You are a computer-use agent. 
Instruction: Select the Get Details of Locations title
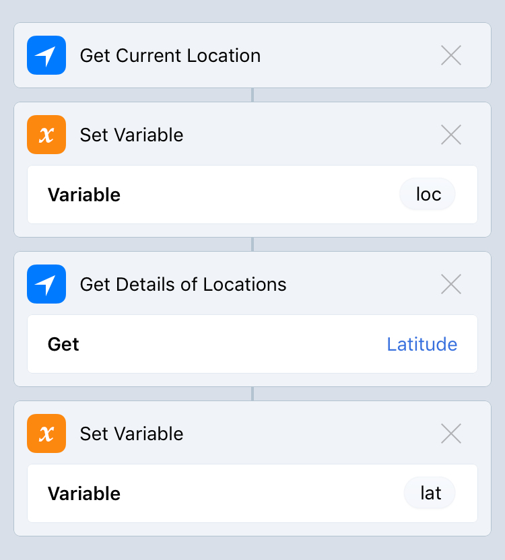coord(183,284)
